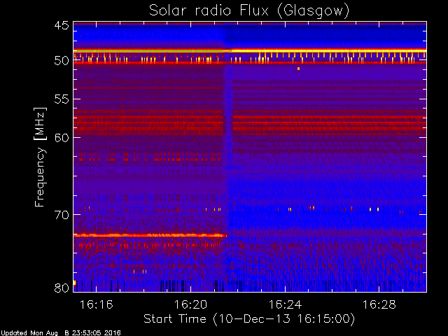The width and height of the screenshot is (448, 336).
Task: Click the 16:24 time tick label
Action: point(285,304)
